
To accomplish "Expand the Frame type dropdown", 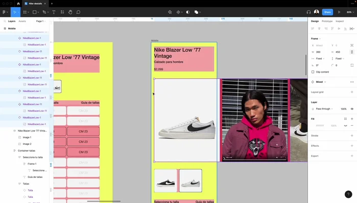I will (316, 39).
